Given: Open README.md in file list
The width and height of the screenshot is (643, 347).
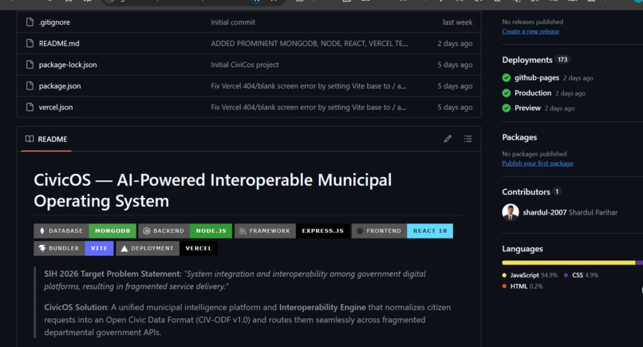Looking at the screenshot, I should tap(59, 44).
